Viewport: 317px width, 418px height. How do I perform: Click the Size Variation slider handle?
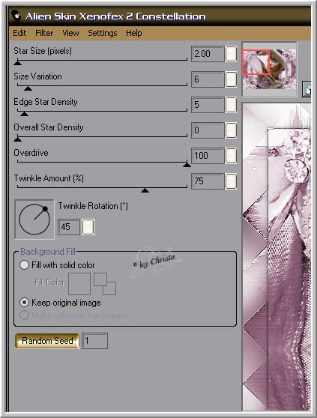[28, 88]
